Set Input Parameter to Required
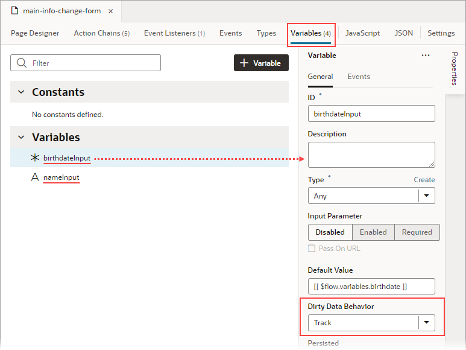466x350 pixels. click(417, 232)
